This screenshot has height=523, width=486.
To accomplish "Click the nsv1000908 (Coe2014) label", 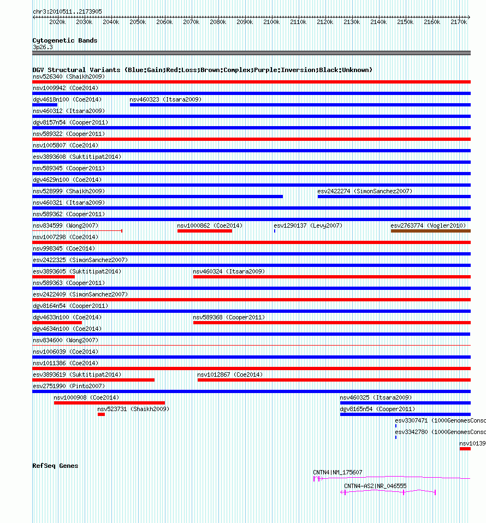I will point(86,397).
